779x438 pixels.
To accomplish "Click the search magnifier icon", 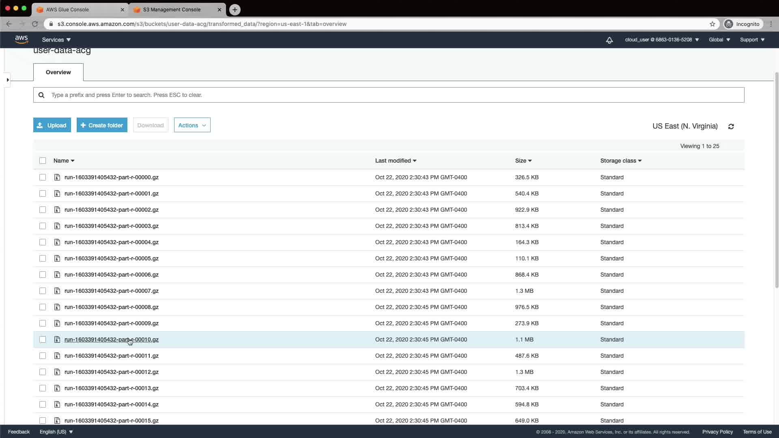I will click(x=41, y=95).
